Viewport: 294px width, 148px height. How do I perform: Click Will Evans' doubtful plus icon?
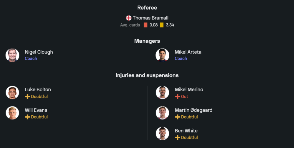coord(27,117)
